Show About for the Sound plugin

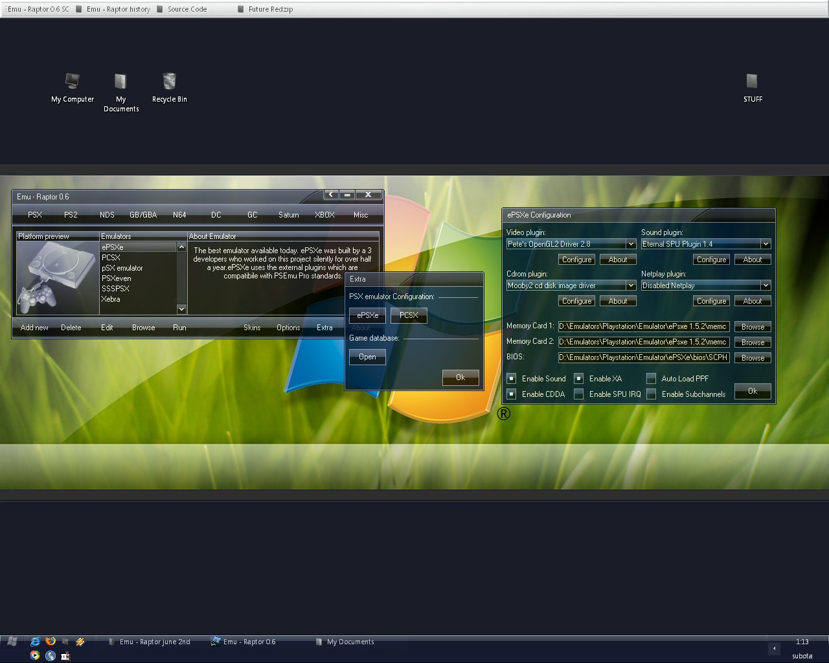pyautogui.click(x=753, y=260)
